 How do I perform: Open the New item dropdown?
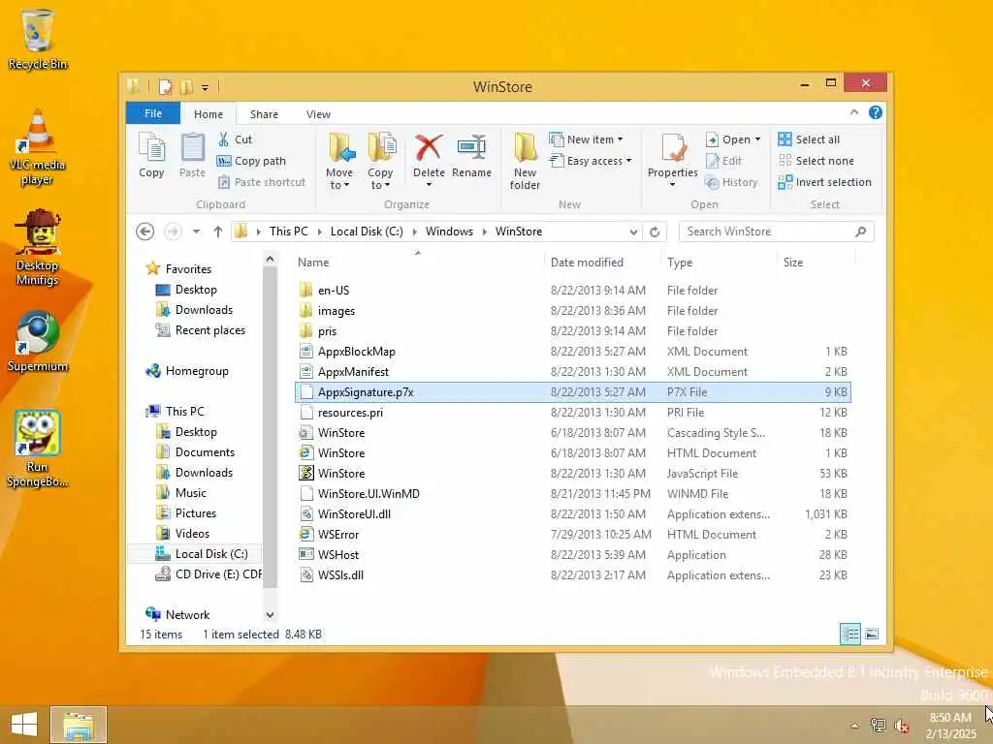[586, 139]
